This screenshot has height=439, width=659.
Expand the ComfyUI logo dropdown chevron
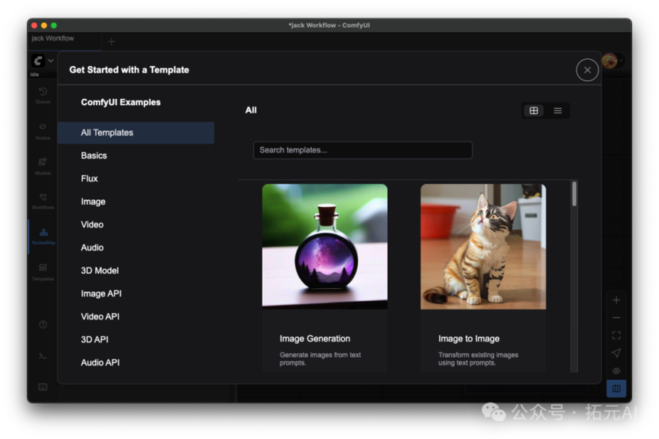(x=51, y=61)
